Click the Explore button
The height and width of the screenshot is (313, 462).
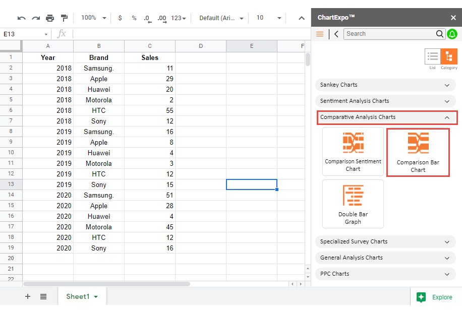pos(436,297)
